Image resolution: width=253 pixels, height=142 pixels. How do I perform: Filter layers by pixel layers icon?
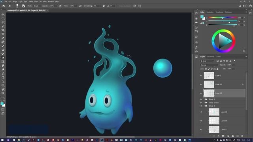217,61
